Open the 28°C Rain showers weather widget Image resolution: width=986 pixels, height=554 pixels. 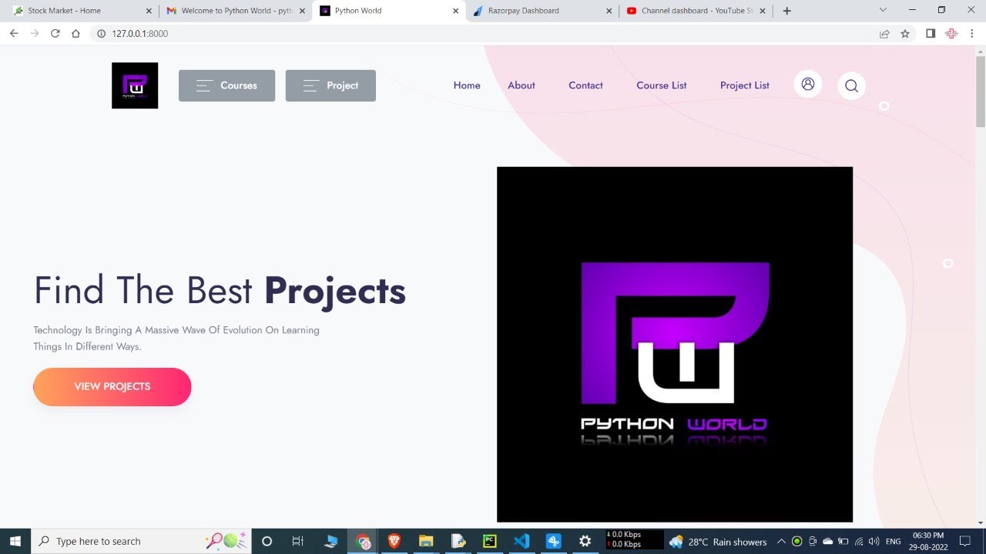click(x=718, y=542)
